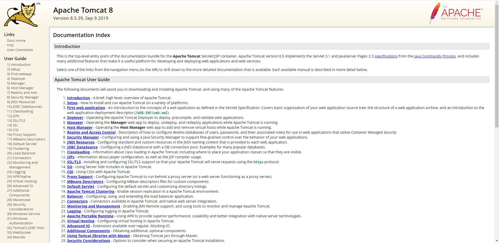Click the Apache Software Foundation feather logo
The height and width of the screenshot is (243, 499).
click(x=456, y=13)
